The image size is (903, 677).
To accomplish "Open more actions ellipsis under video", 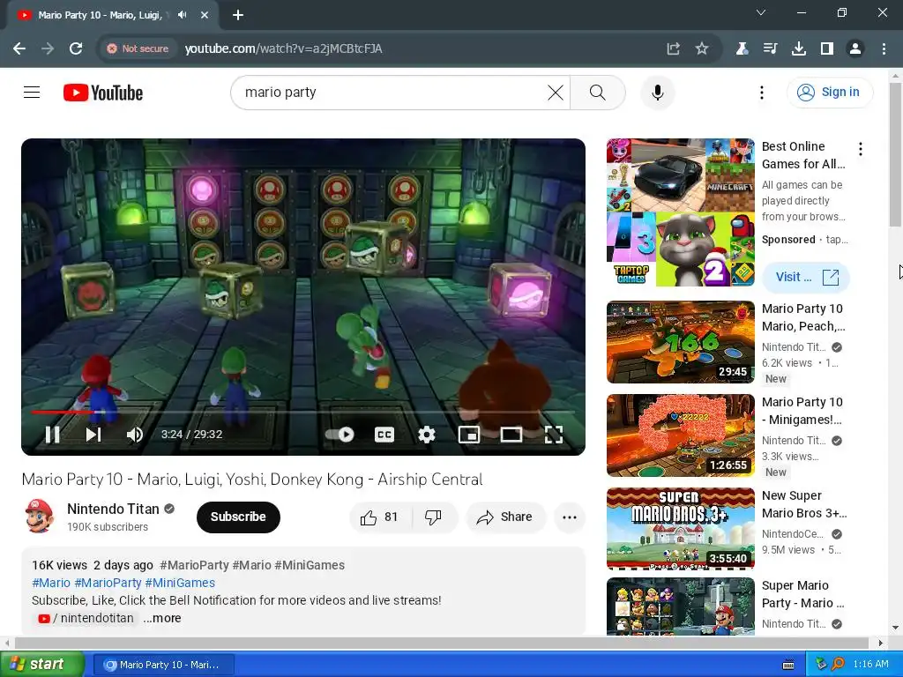I will 570,517.
